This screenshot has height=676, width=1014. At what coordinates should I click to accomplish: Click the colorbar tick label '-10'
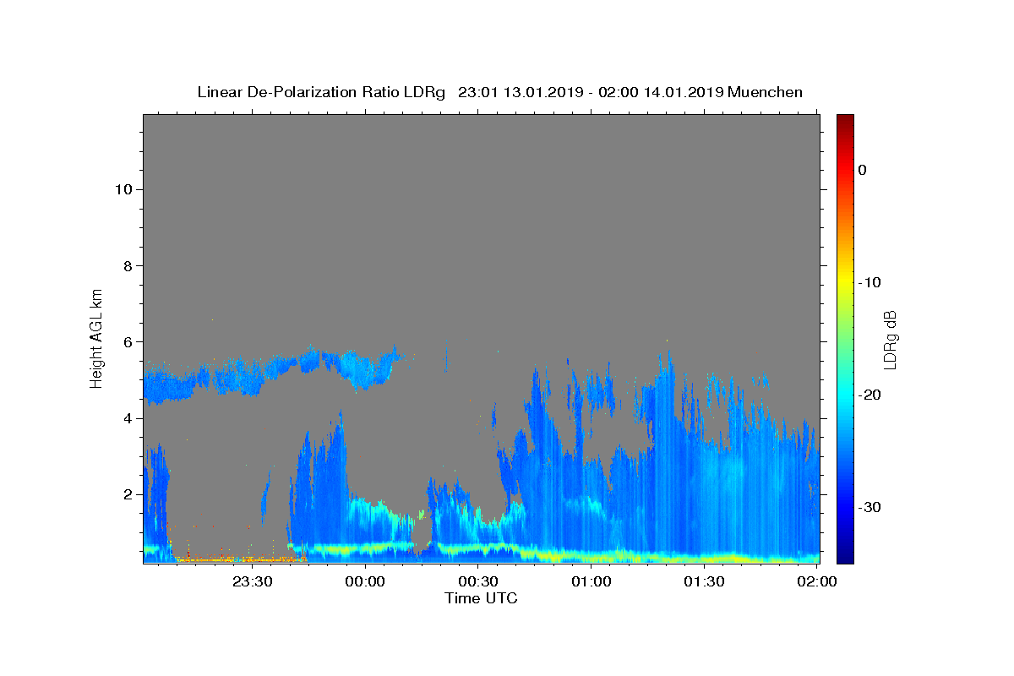(870, 282)
